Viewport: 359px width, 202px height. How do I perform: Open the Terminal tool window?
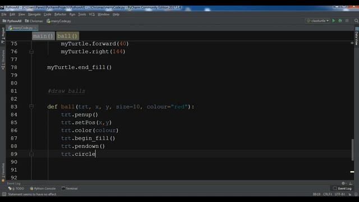[70, 189]
